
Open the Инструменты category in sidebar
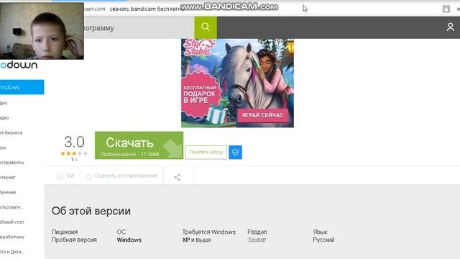coord(12,163)
